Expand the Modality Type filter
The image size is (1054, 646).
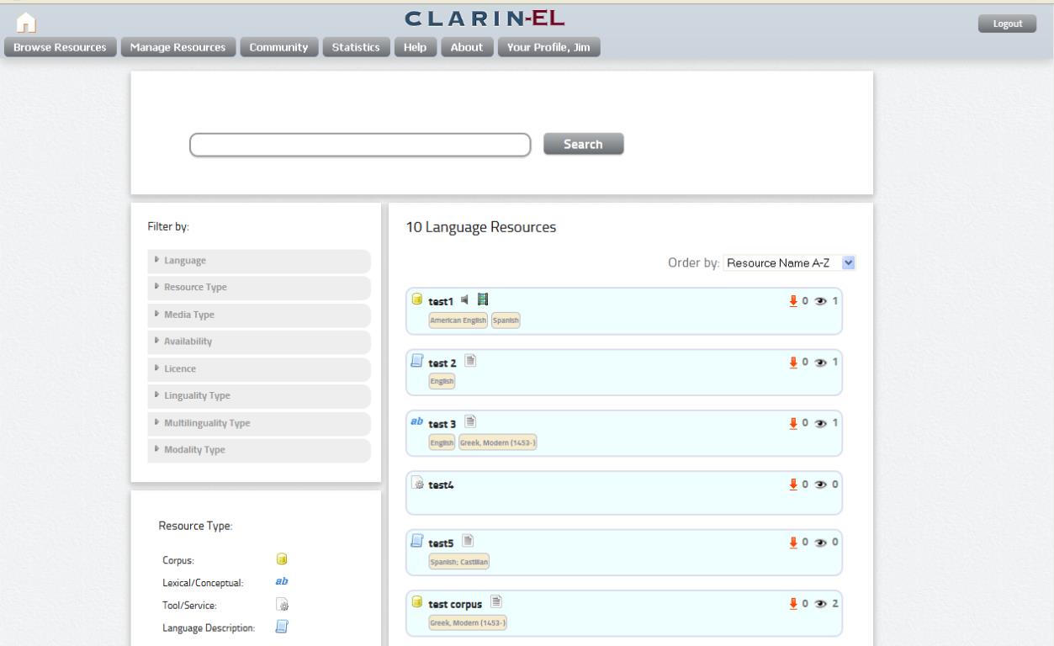[x=259, y=449]
